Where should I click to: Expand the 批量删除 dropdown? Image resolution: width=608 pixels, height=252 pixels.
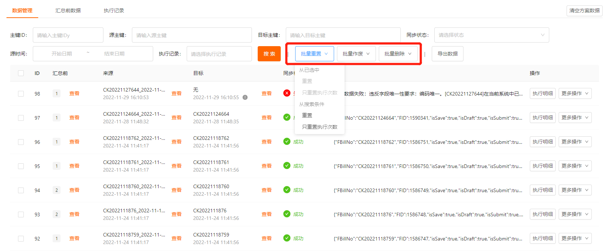tap(398, 54)
